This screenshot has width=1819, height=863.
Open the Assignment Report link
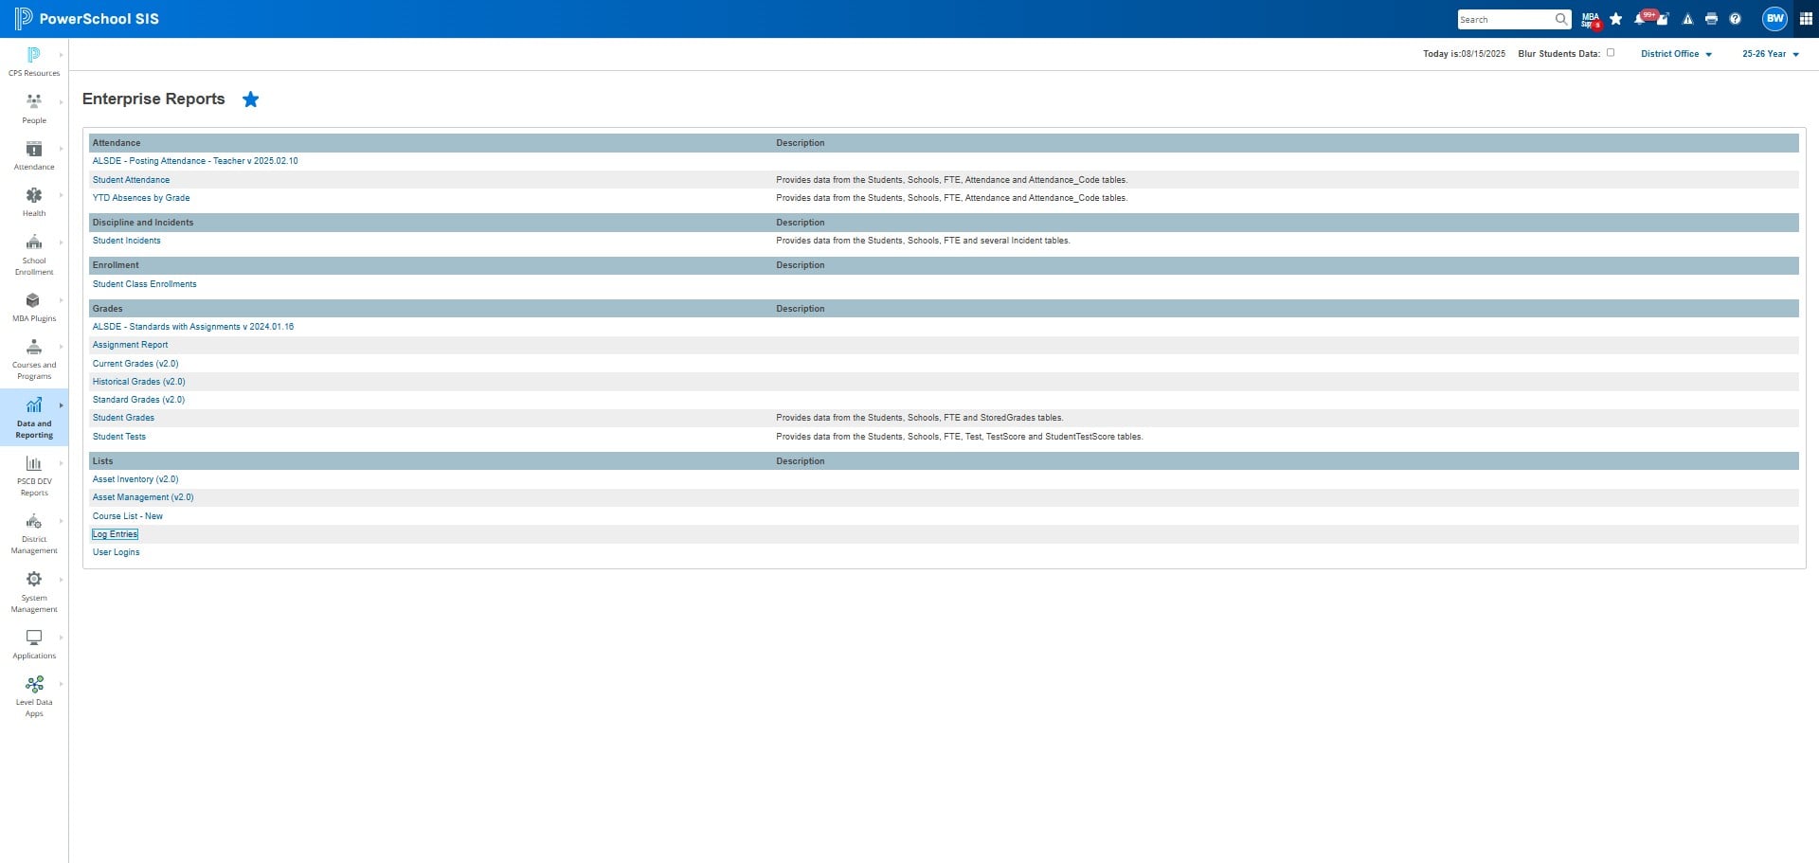point(130,345)
